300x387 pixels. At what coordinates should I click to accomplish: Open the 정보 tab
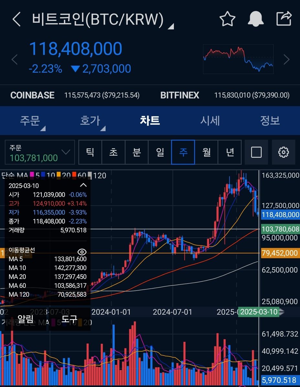point(270,121)
